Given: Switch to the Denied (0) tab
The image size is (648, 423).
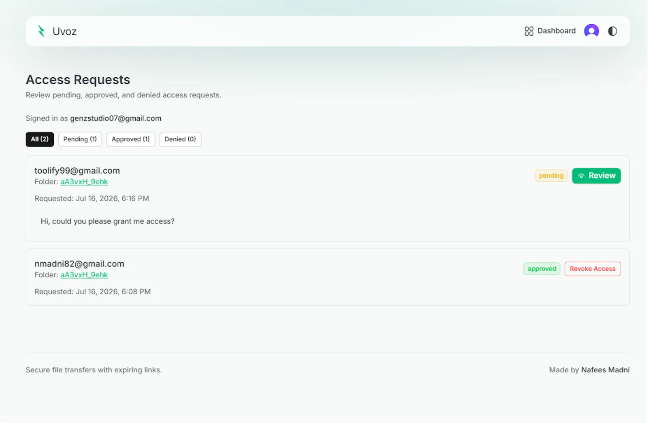Looking at the screenshot, I should pos(180,139).
